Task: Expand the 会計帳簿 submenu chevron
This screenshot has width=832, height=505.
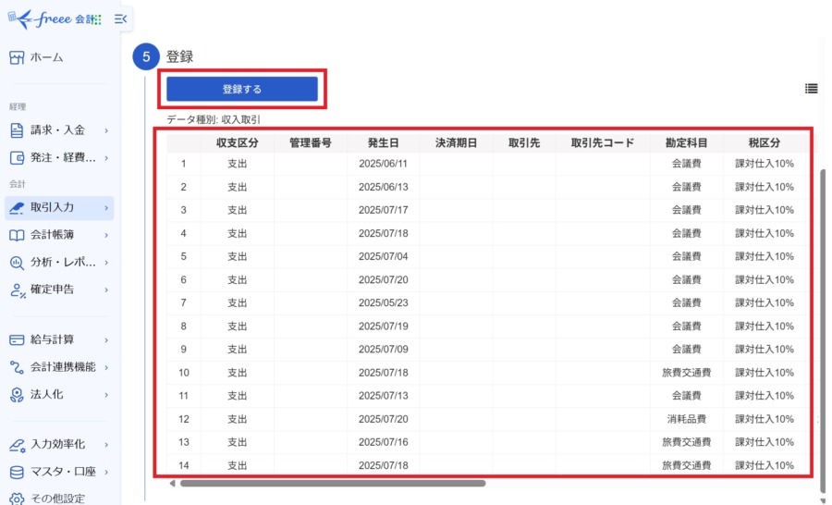Action: click(x=106, y=235)
